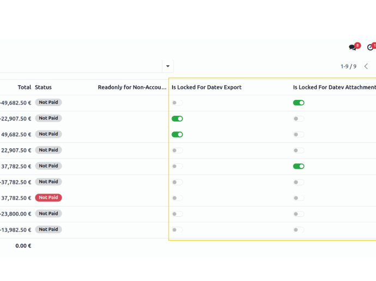Select the -23,800.00 € total cell
Image resolution: width=376 pixels, height=281 pixels.
coord(16,214)
